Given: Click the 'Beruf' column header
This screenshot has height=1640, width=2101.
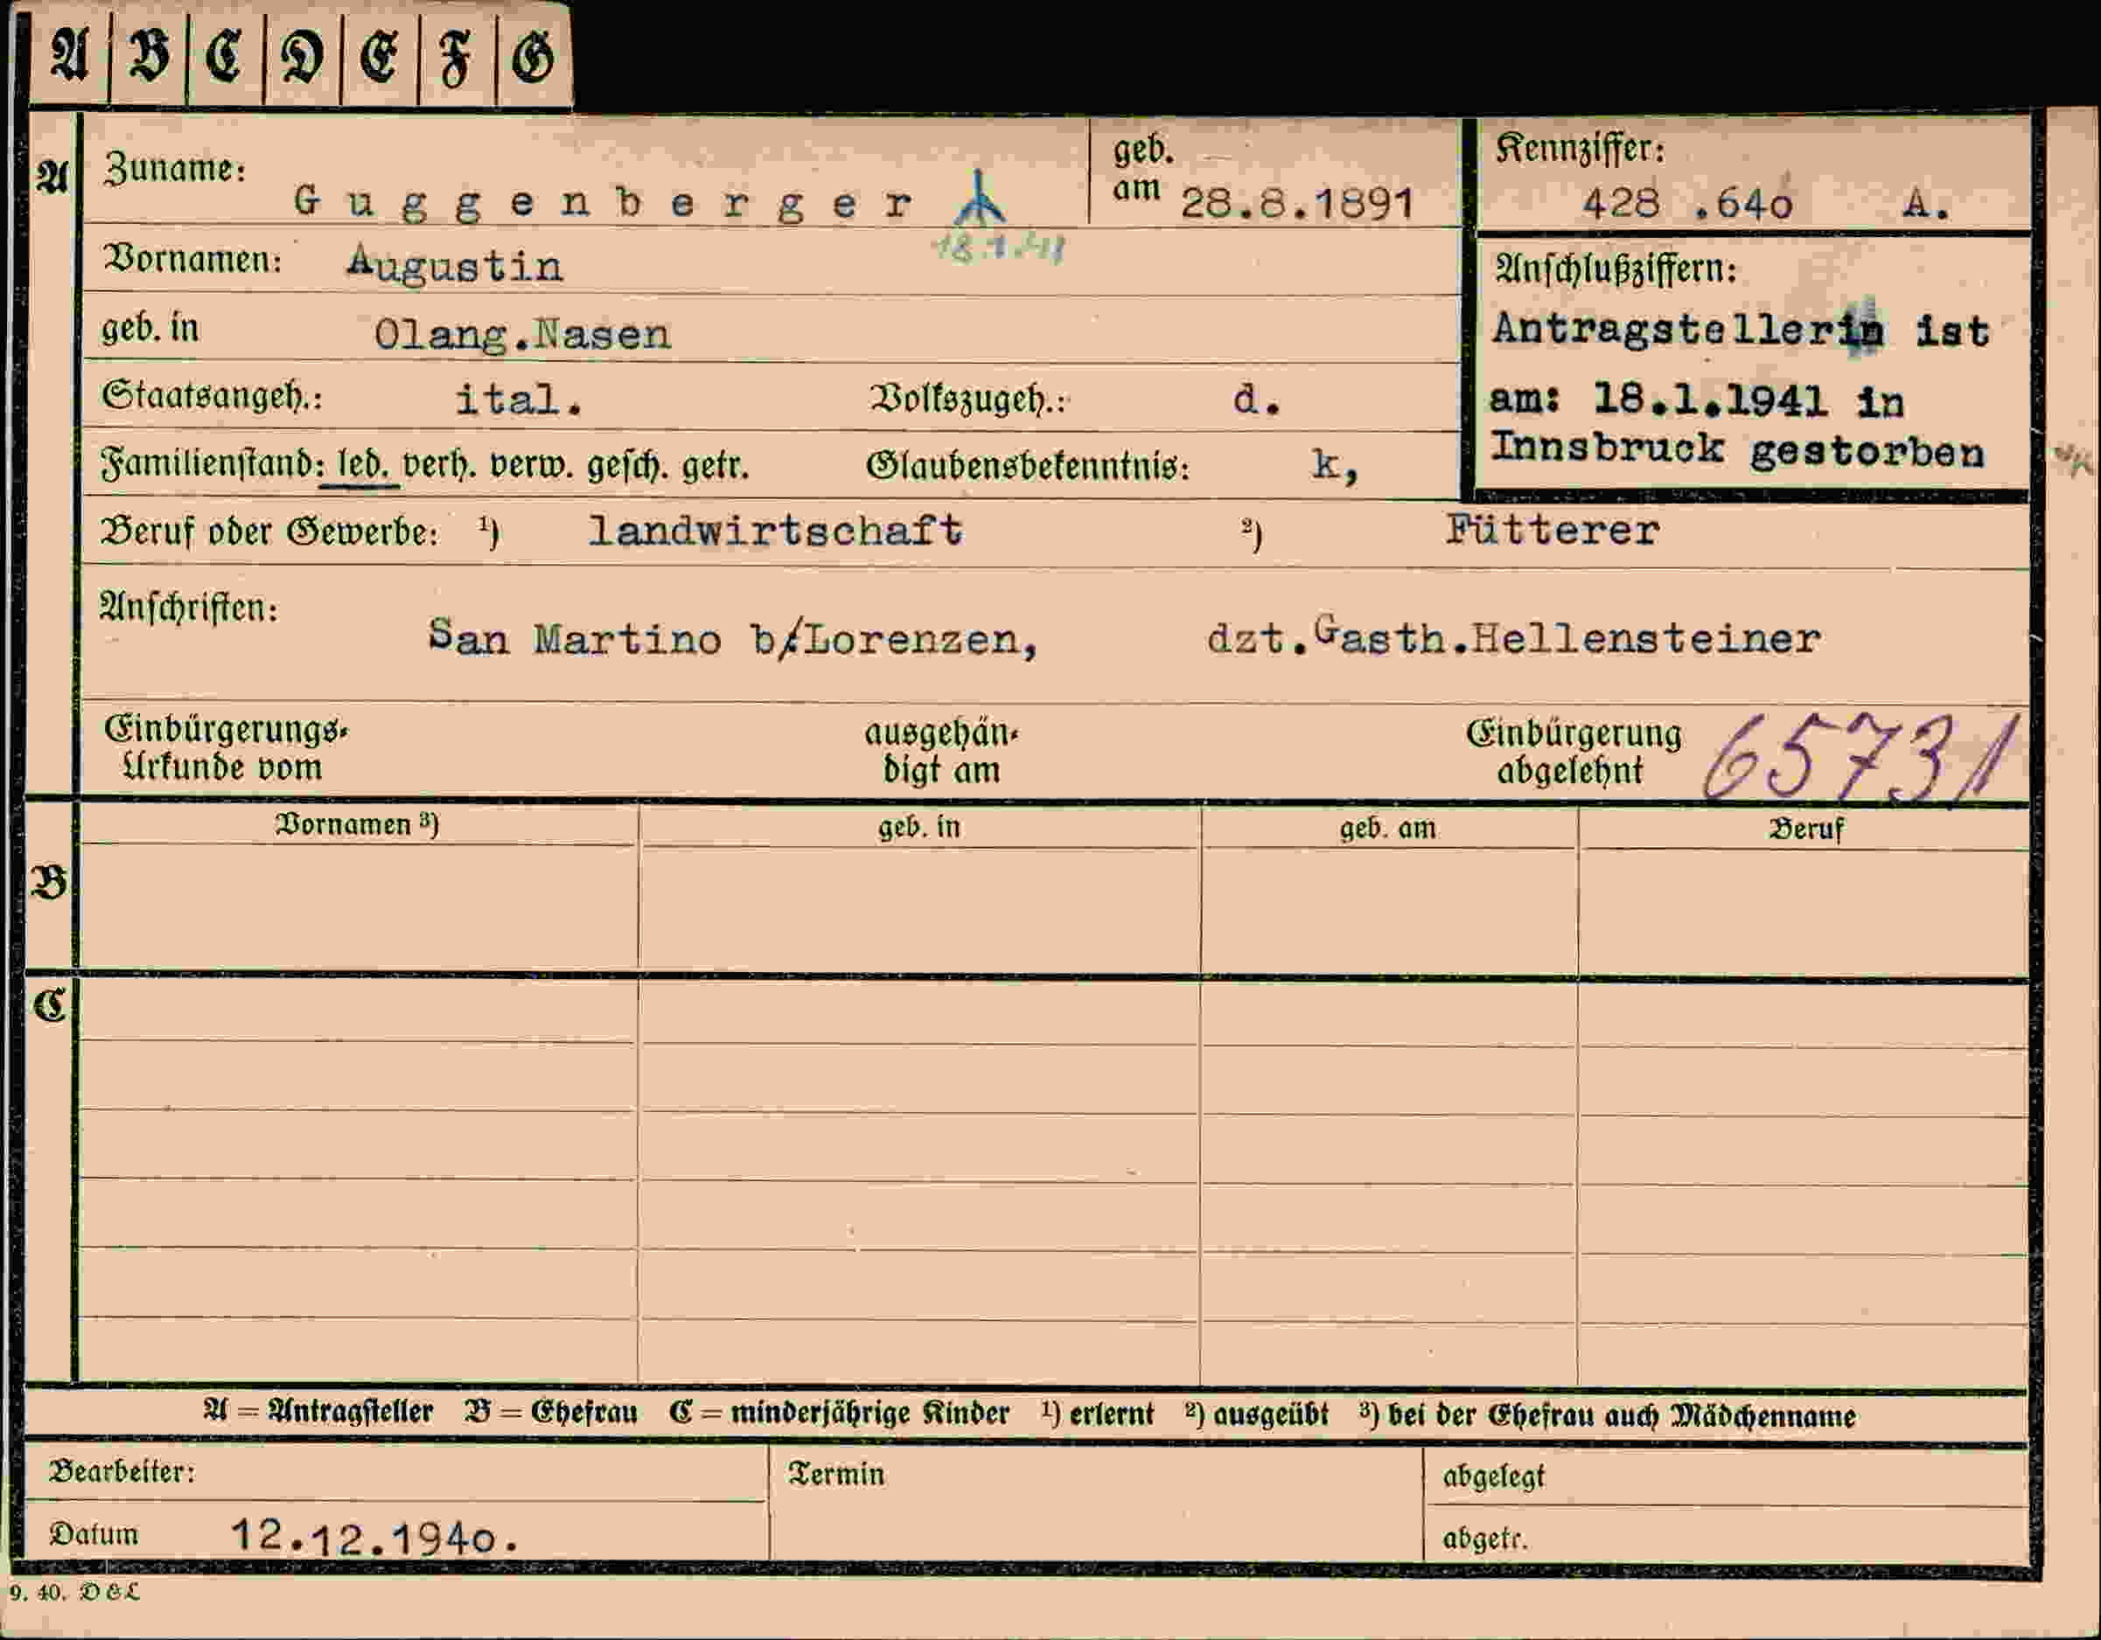Looking at the screenshot, I should point(1806,830).
